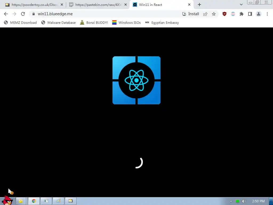This screenshot has width=273, height=205.
Task: Open the 2:50 PM clock
Action: [x=258, y=201]
